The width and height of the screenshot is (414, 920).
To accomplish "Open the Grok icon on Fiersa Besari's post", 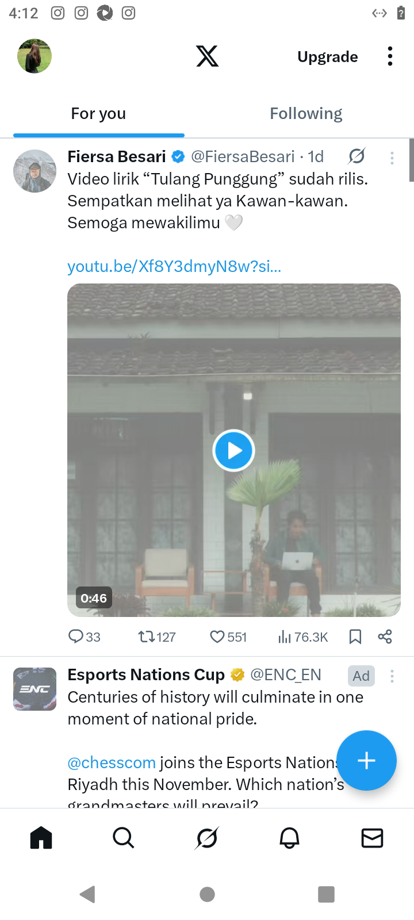I will point(356,156).
